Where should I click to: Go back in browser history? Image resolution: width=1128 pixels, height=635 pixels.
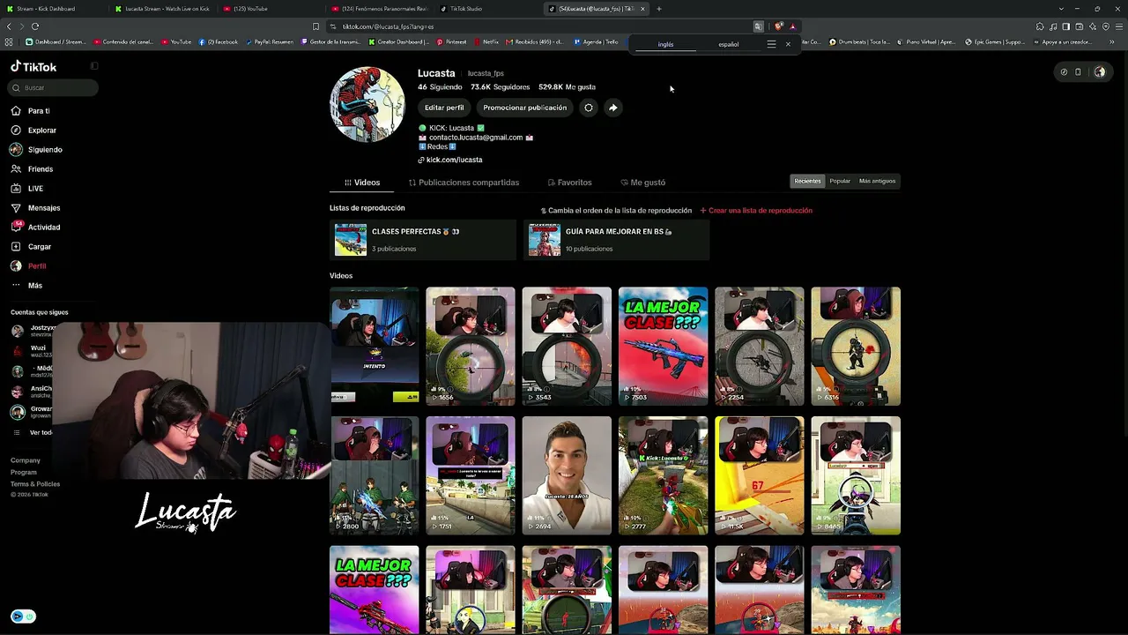click(x=9, y=26)
